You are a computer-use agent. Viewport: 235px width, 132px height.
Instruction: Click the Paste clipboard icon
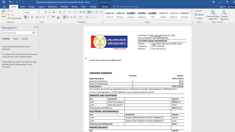4,14
